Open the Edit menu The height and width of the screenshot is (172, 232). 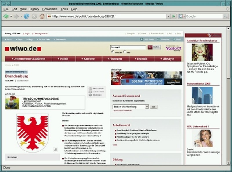click(x=14, y=9)
